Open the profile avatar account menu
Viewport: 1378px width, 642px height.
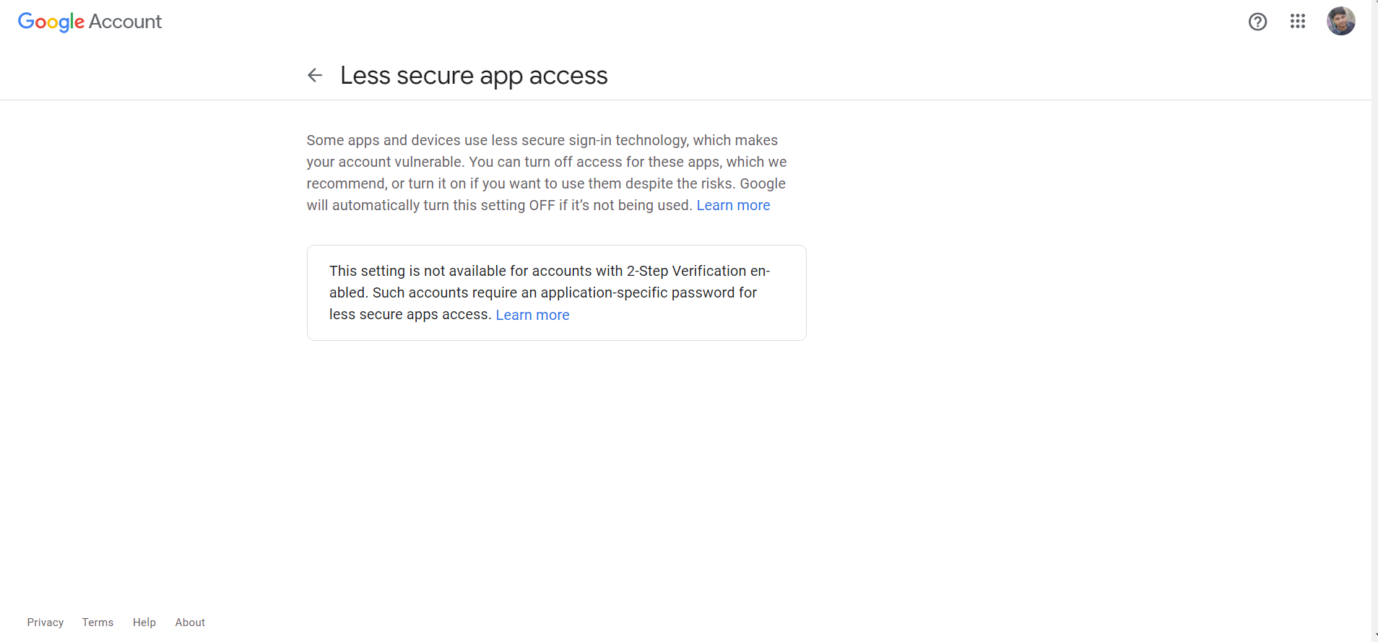point(1341,21)
